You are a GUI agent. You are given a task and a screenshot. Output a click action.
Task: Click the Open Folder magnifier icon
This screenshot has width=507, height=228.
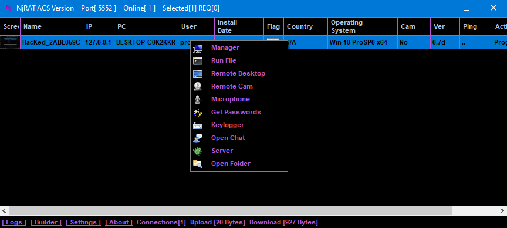coord(198,164)
